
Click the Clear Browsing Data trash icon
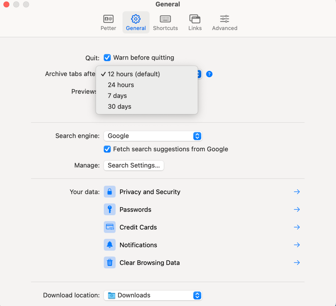[110, 263]
